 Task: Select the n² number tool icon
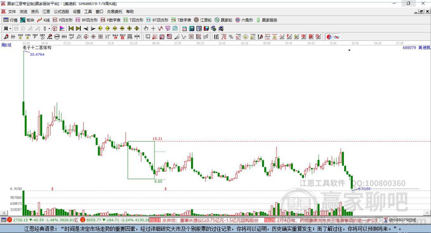[x=72, y=37]
